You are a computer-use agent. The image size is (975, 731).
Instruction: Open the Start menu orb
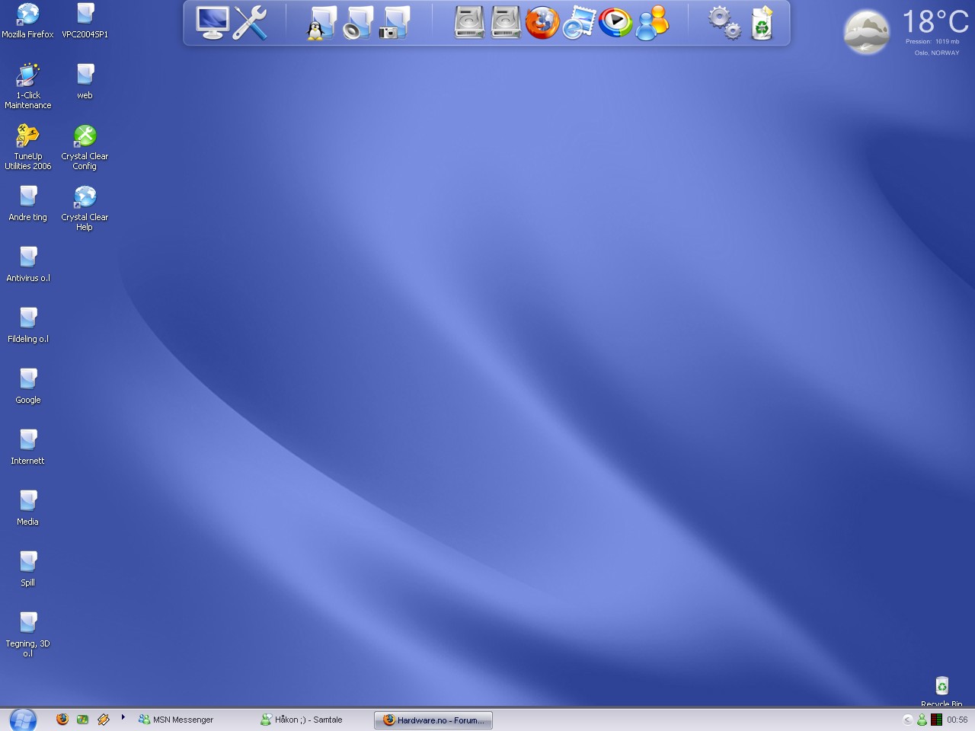(x=22, y=720)
